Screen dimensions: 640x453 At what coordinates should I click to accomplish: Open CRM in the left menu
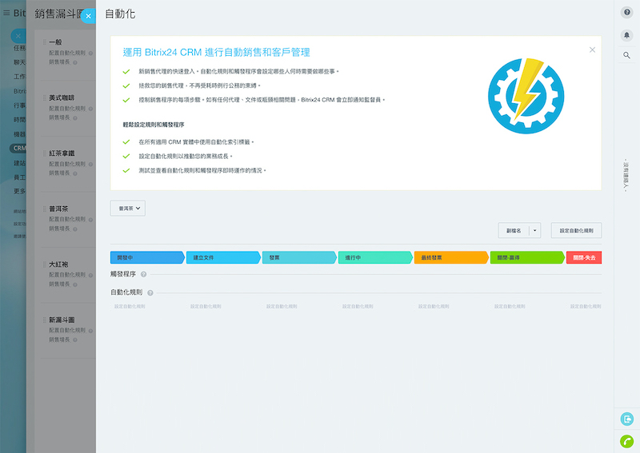click(x=18, y=148)
